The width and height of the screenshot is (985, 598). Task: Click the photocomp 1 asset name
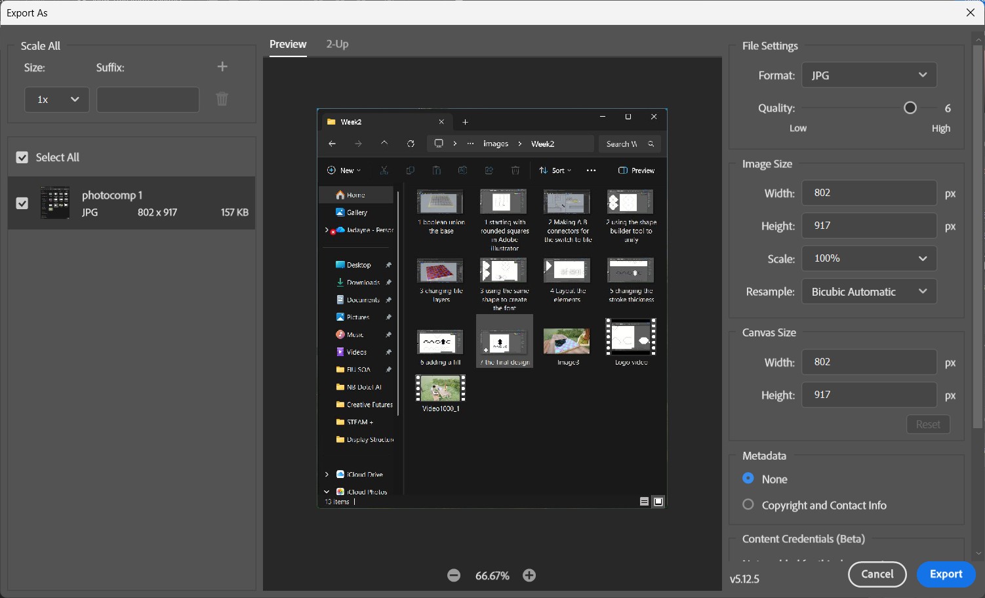click(x=112, y=195)
